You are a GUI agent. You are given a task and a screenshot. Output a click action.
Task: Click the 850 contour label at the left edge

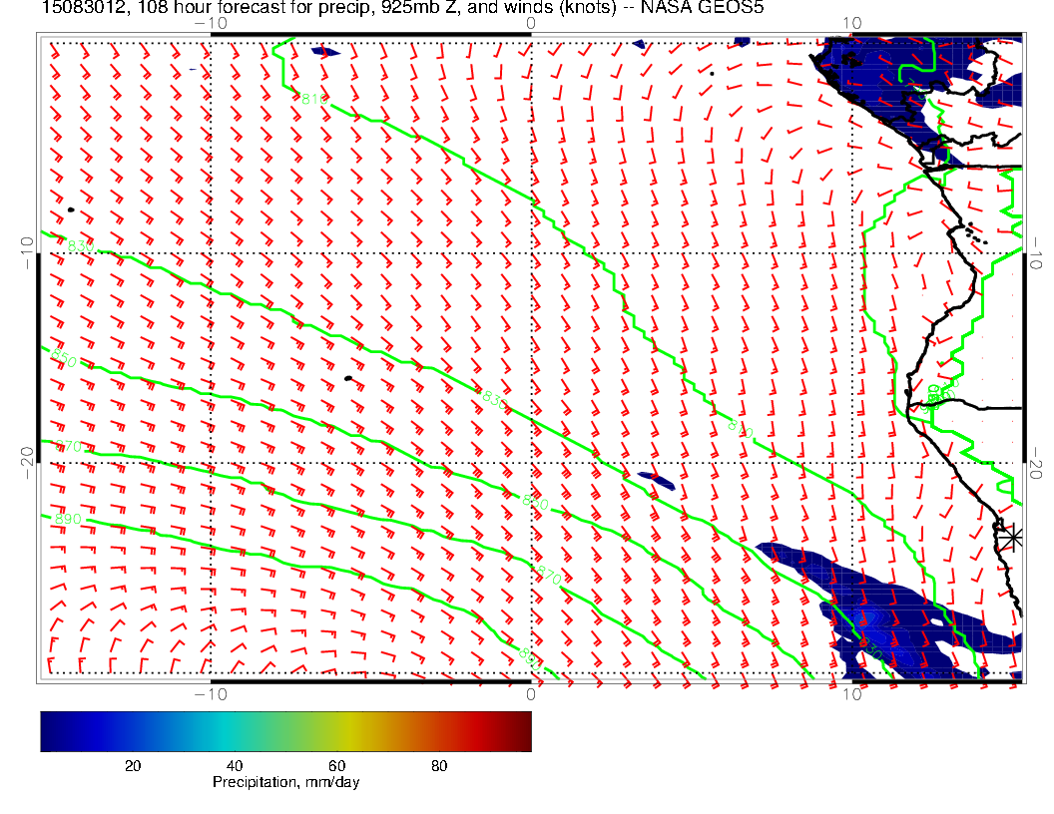pyautogui.click(x=62, y=359)
